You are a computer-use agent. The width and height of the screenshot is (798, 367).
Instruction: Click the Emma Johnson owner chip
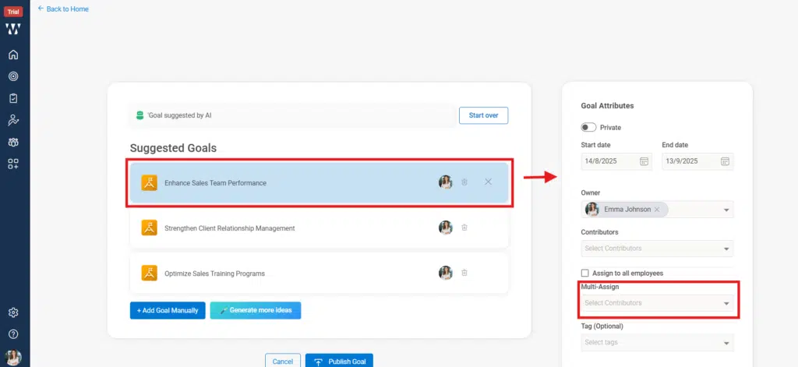(x=626, y=209)
